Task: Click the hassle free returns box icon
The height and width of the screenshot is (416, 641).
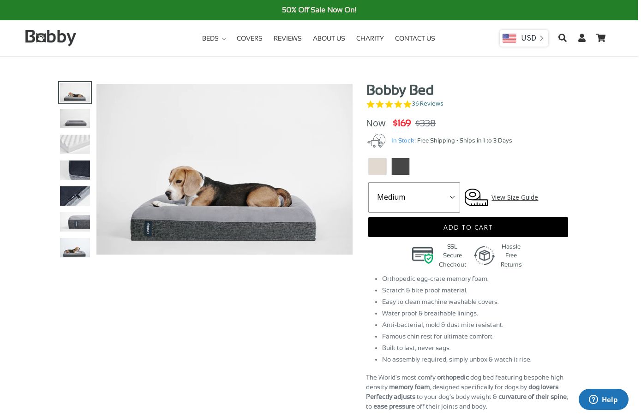Action: [484, 256]
